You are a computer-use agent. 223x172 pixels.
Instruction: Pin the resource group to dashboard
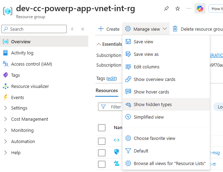click(166, 9)
